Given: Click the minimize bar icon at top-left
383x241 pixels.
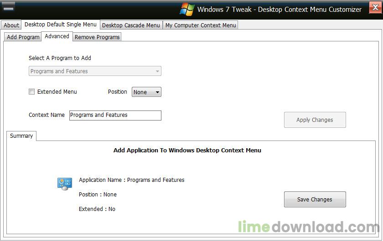Looking at the screenshot, I should click(x=9, y=7).
